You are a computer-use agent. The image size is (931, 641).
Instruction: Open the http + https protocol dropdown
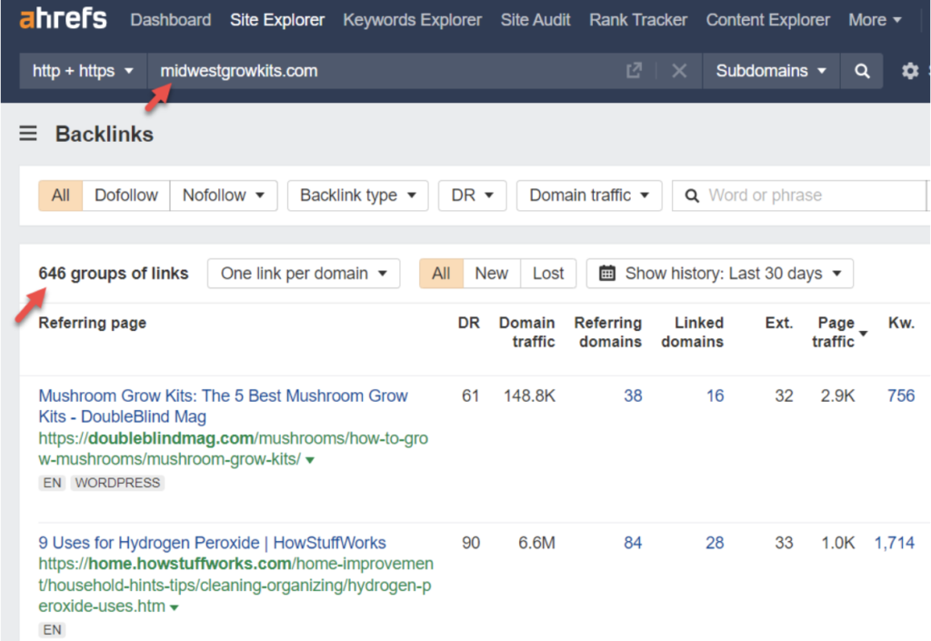83,71
